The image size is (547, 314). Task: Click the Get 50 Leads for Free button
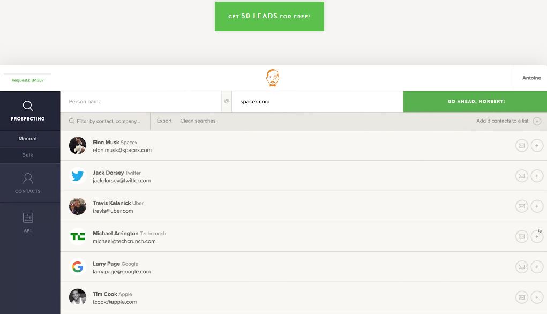pyautogui.click(x=269, y=17)
